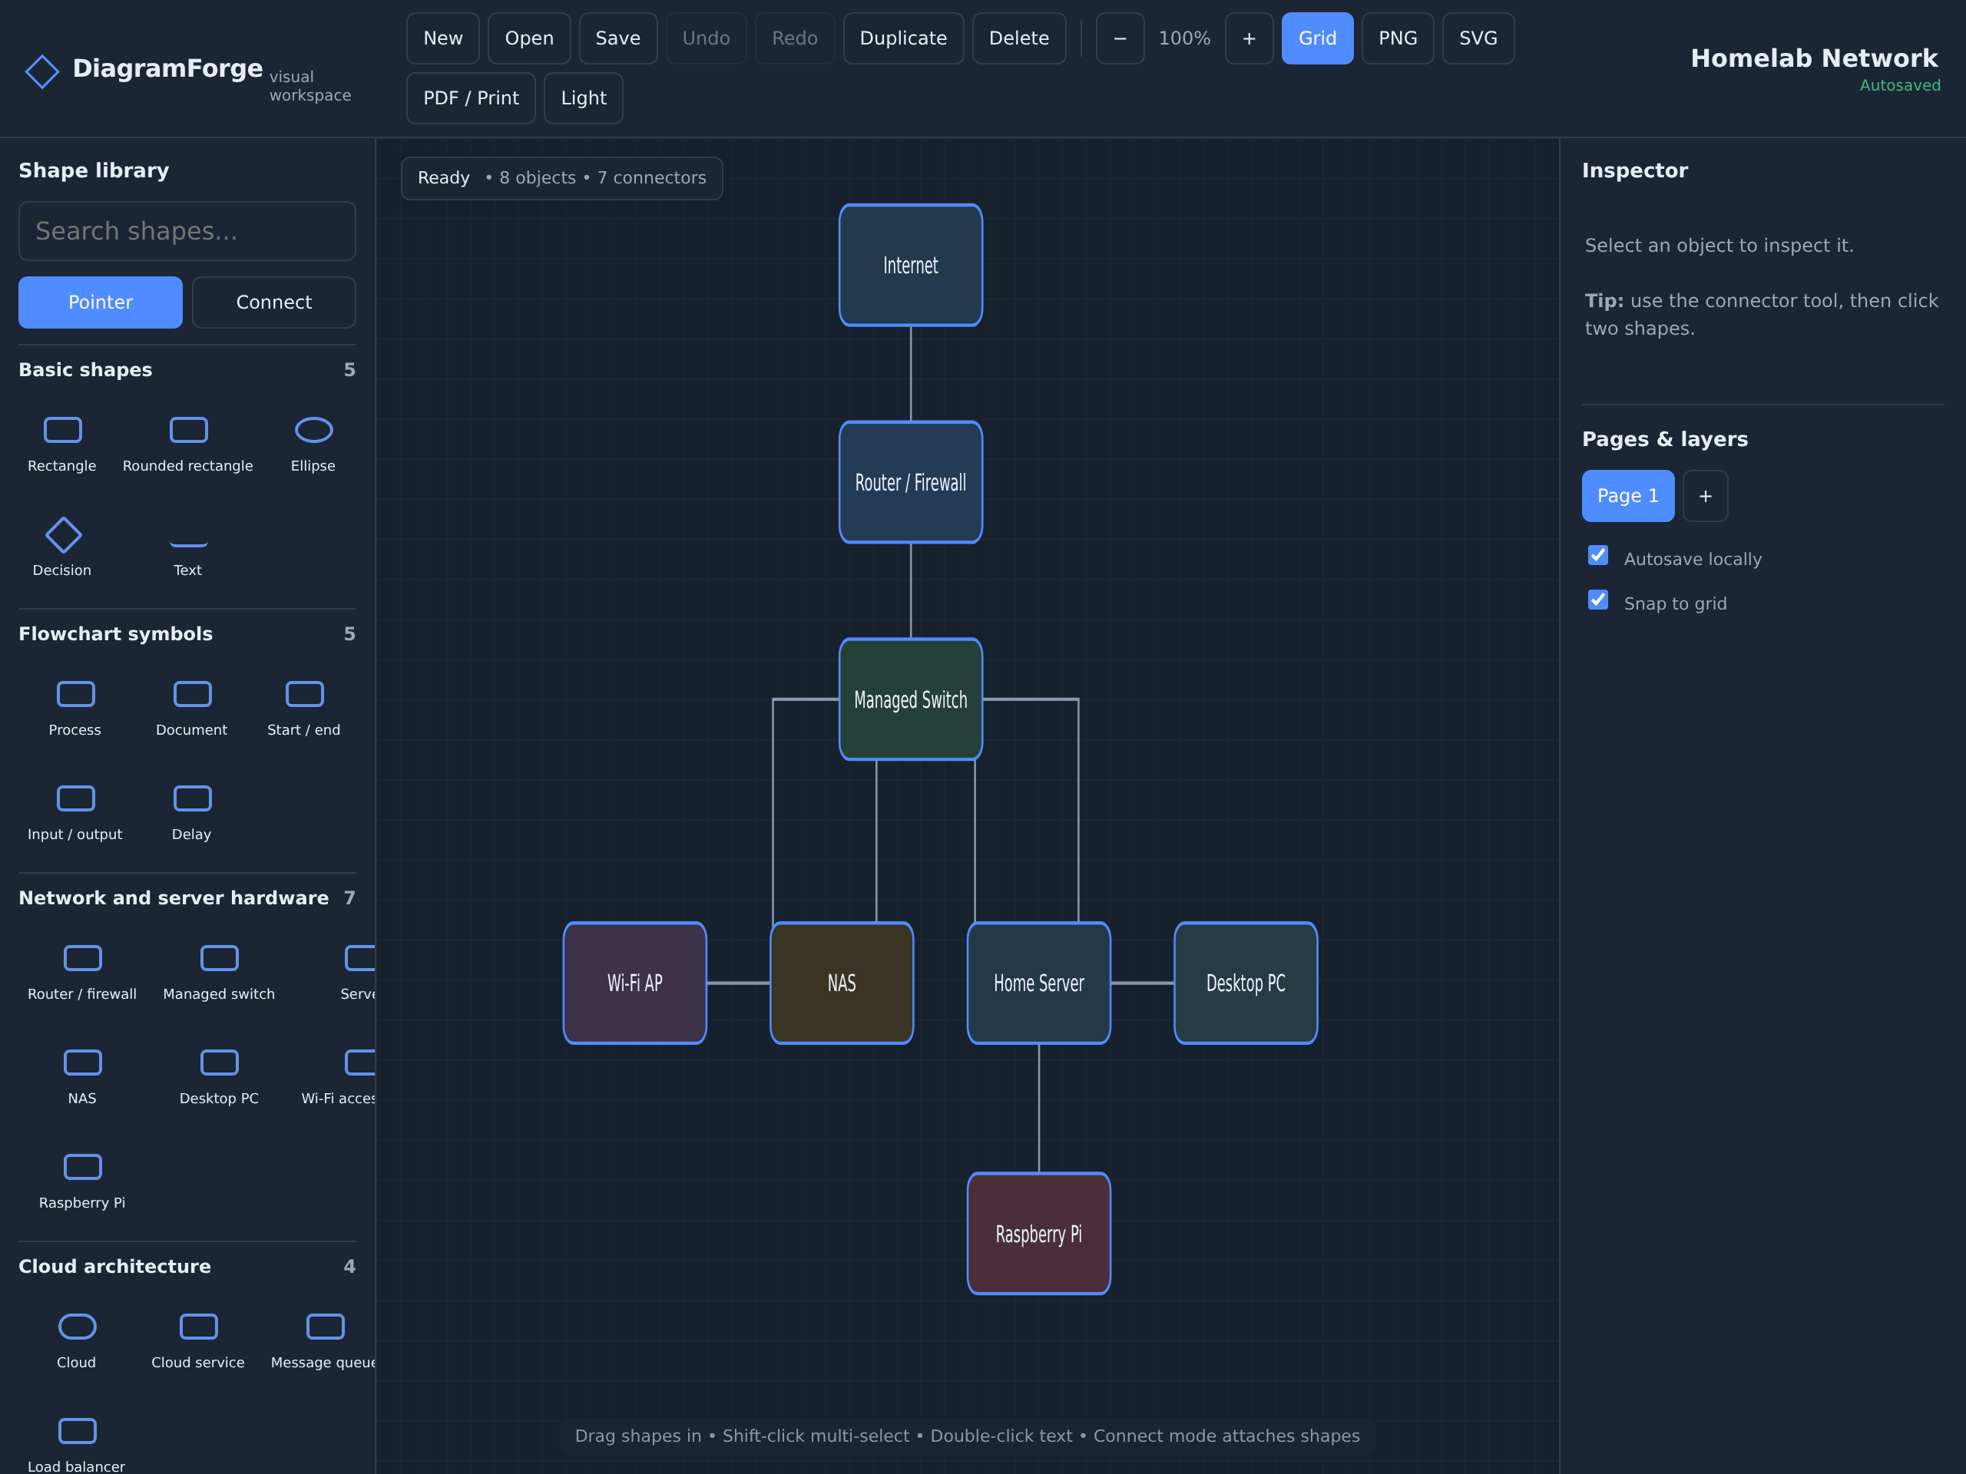Image resolution: width=1966 pixels, height=1474 pixels.
Task: Enable the Connect tool
Action: 273,302
